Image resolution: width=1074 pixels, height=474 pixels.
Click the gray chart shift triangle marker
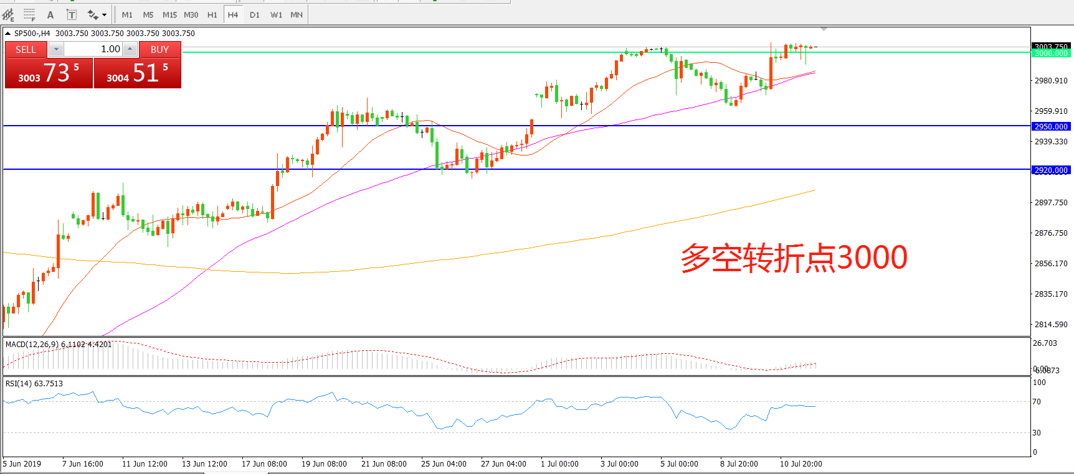point(824,29)
